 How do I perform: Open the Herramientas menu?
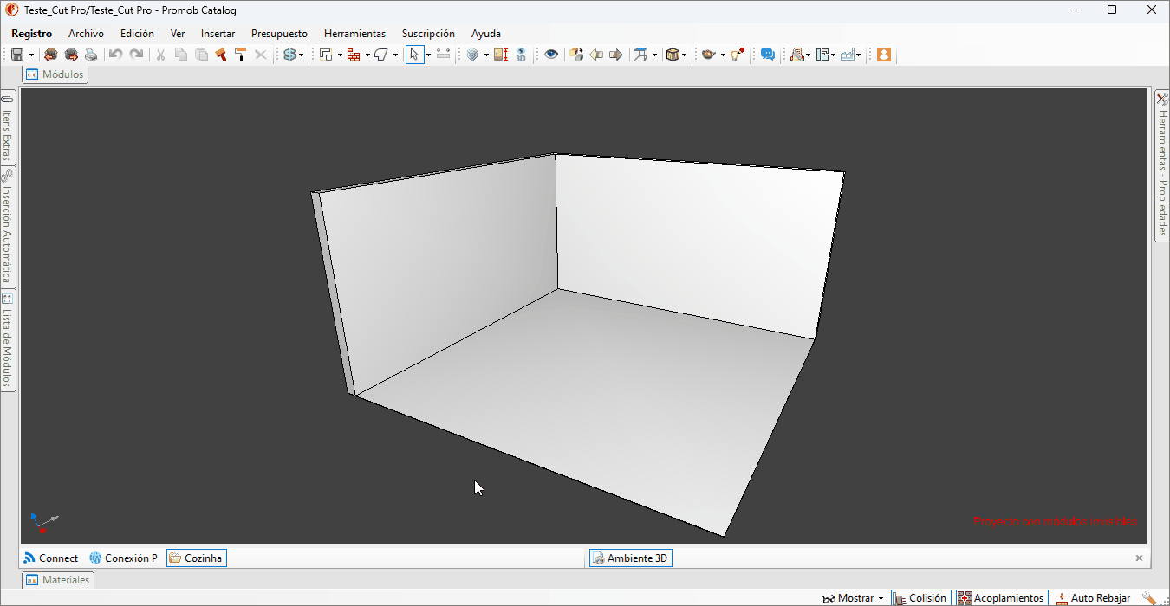click(x=354, y=34)
